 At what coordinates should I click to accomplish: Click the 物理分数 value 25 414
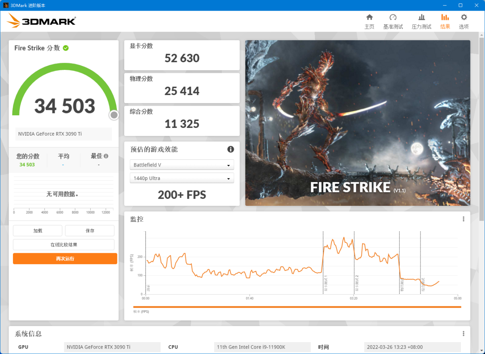point(182,91)
